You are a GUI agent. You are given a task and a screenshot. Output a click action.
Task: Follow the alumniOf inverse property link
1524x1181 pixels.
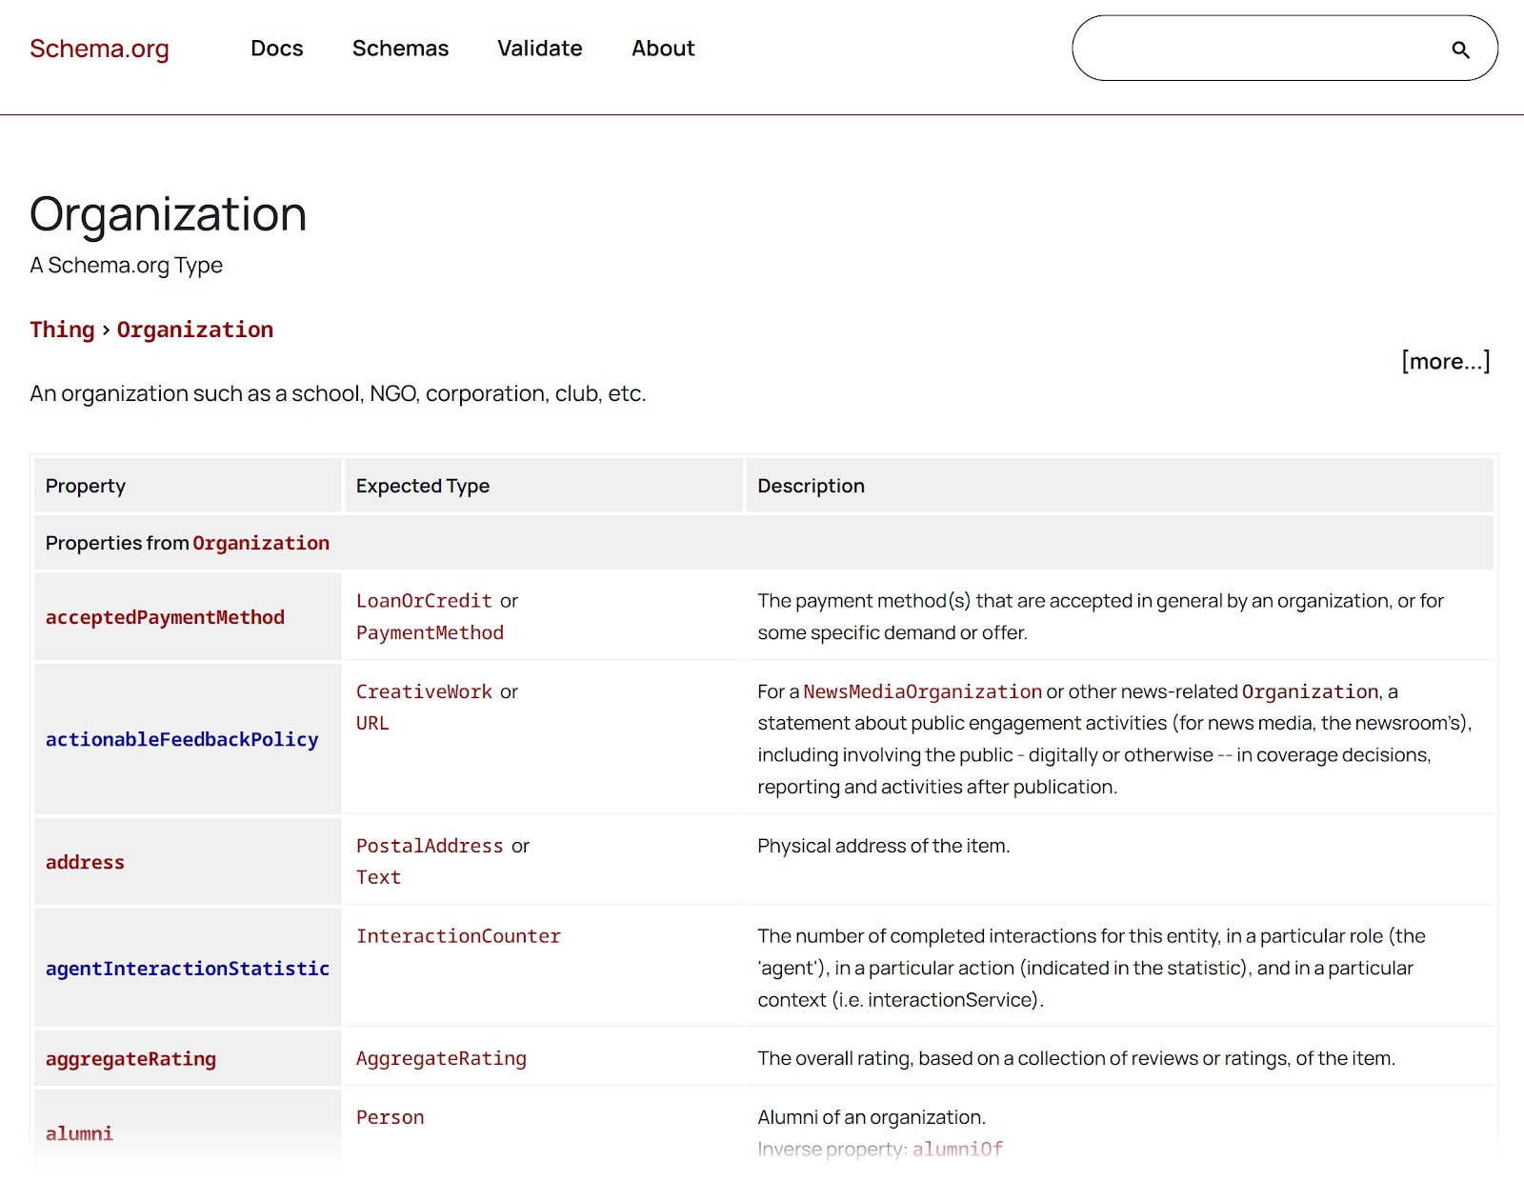[x=956, y=1149]
